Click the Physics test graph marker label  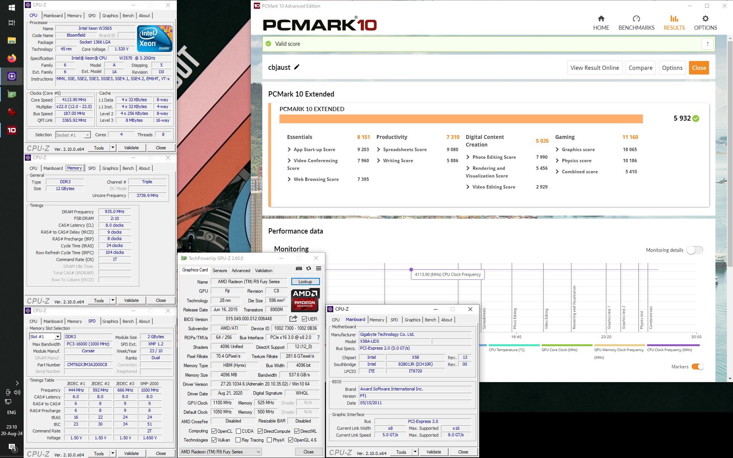642,320
